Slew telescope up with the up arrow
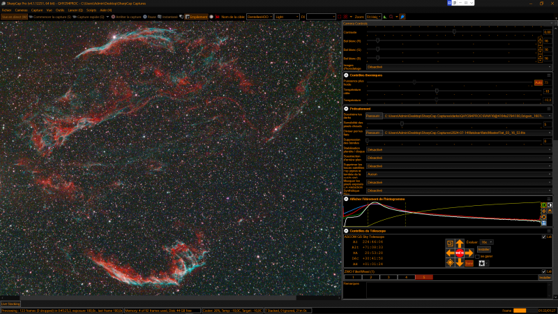 tap(460, 244)
